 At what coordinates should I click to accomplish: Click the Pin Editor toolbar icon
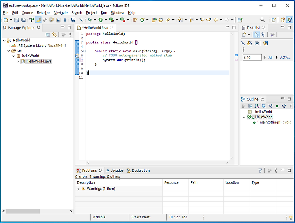[x=240, y=20]
